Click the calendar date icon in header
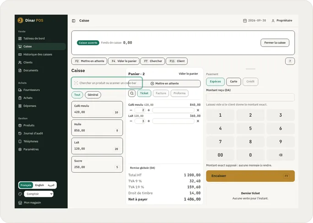Viewport: 313px width, 223px height. (245, 21)
